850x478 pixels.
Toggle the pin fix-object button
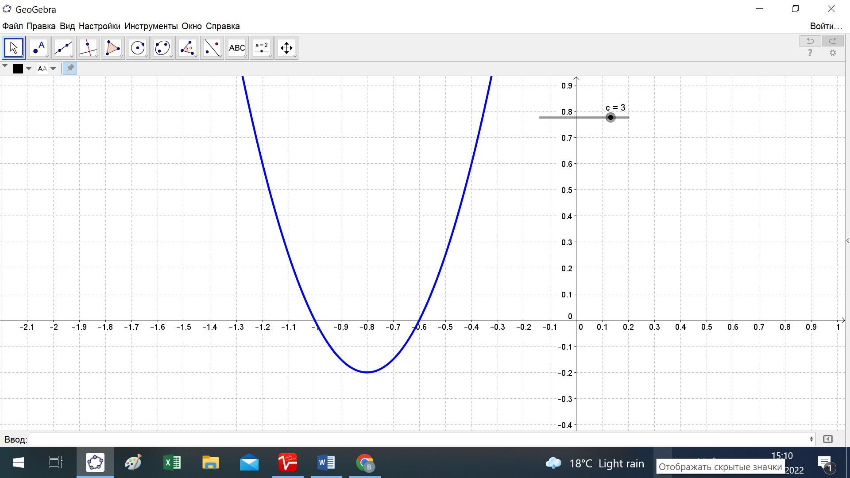click(70, 68)
